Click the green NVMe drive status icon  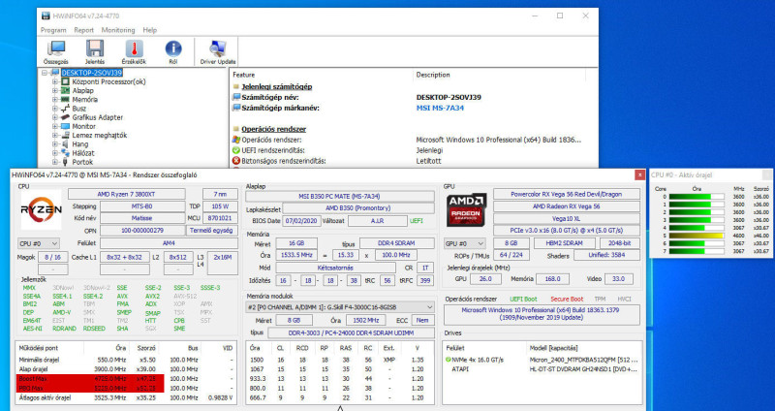tap(448, 360)
